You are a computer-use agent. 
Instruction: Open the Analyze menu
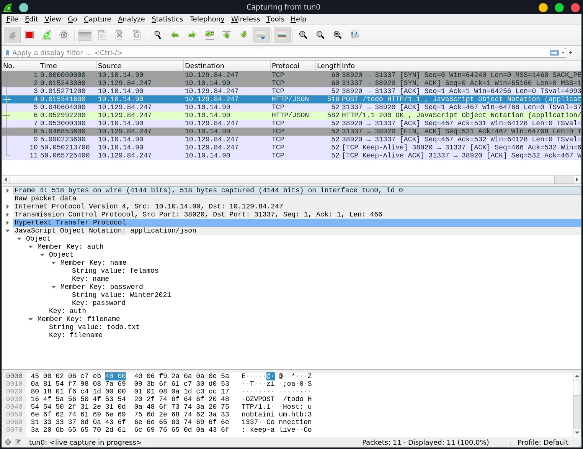click(131, 19)
